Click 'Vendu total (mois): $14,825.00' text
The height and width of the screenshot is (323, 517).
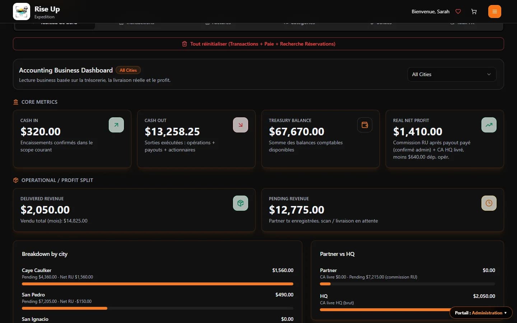click(54, 221)
